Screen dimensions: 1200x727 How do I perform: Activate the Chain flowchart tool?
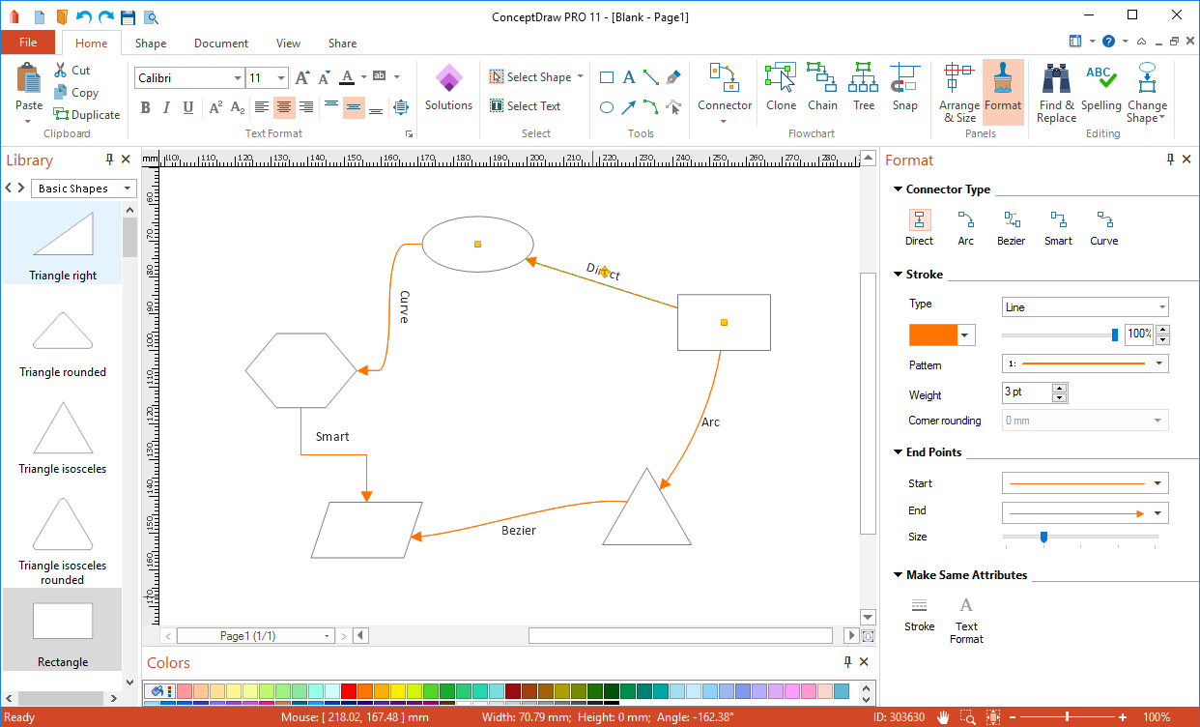coord(822,88)
